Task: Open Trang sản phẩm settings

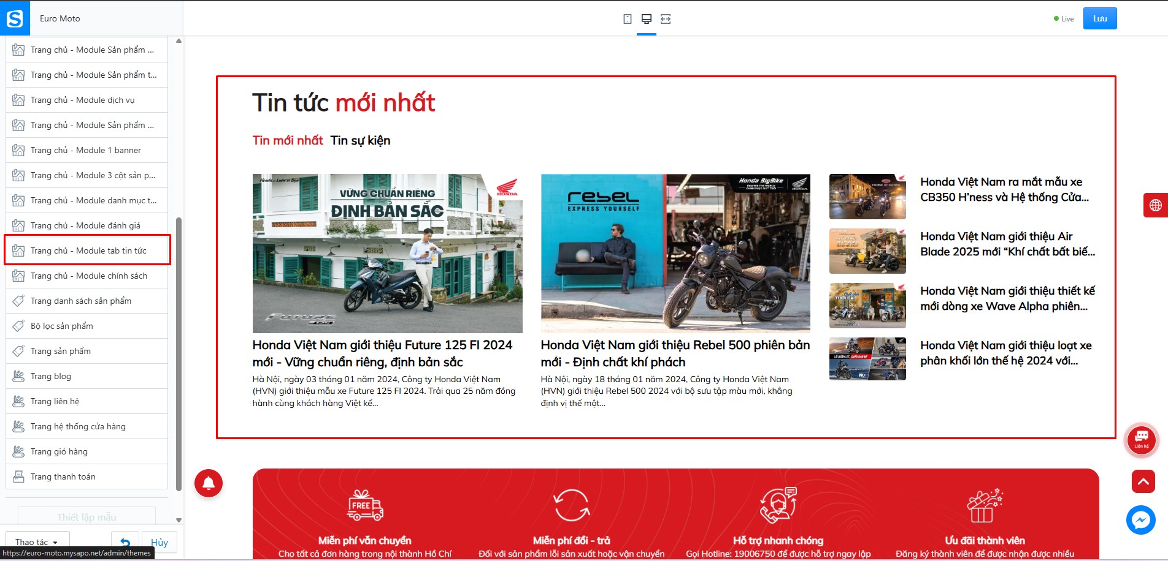Action: tap(86, 351)
